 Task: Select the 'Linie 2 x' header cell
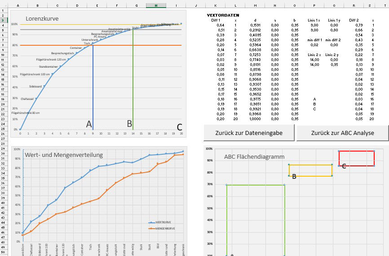pos(314,55)
